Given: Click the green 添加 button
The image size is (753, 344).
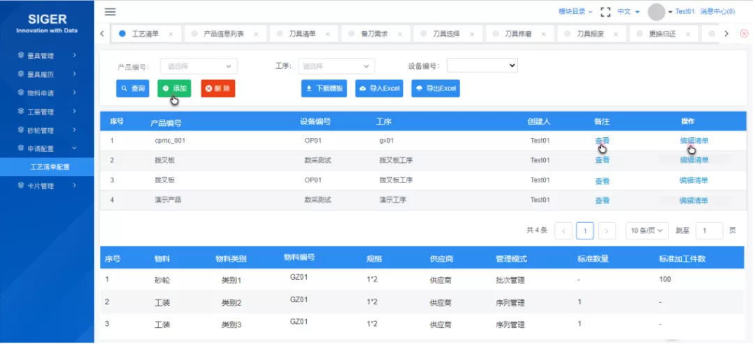Looking at the screenshot, I should click(x=174, y=88).
